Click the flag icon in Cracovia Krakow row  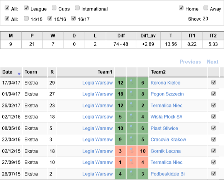click(131, 139)
